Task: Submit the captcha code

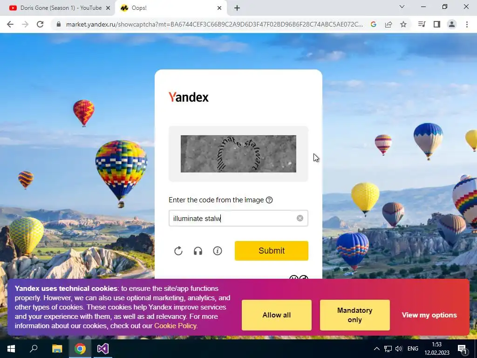Action: 272,251
